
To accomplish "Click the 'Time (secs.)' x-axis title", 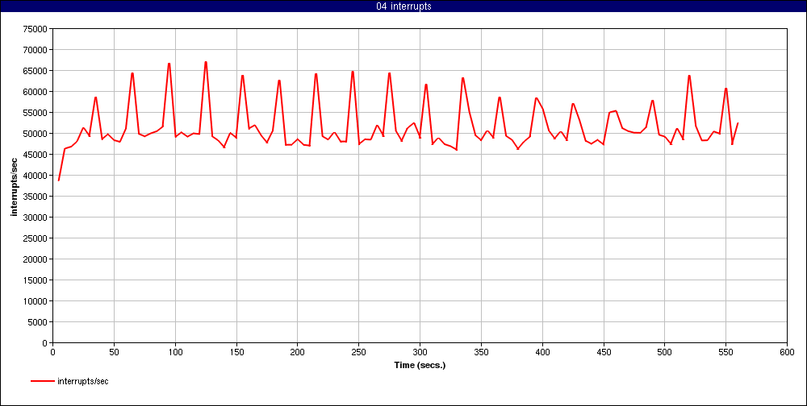I will pyautogui.click(x=419, y=365).
